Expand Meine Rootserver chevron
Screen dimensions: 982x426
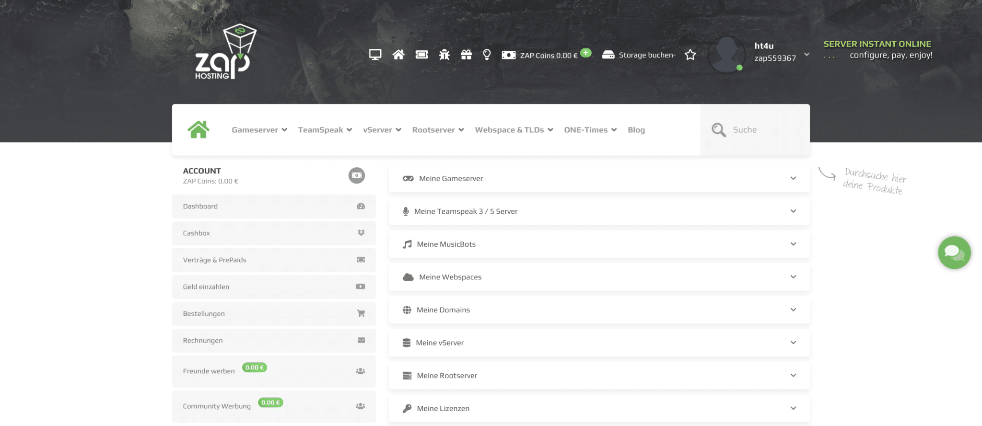(793, 375)
